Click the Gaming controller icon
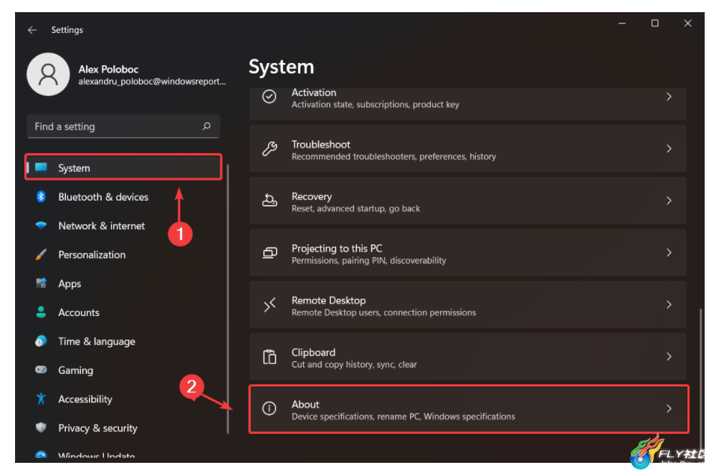The width and height of the screenshot is (719, 475). 41,370
